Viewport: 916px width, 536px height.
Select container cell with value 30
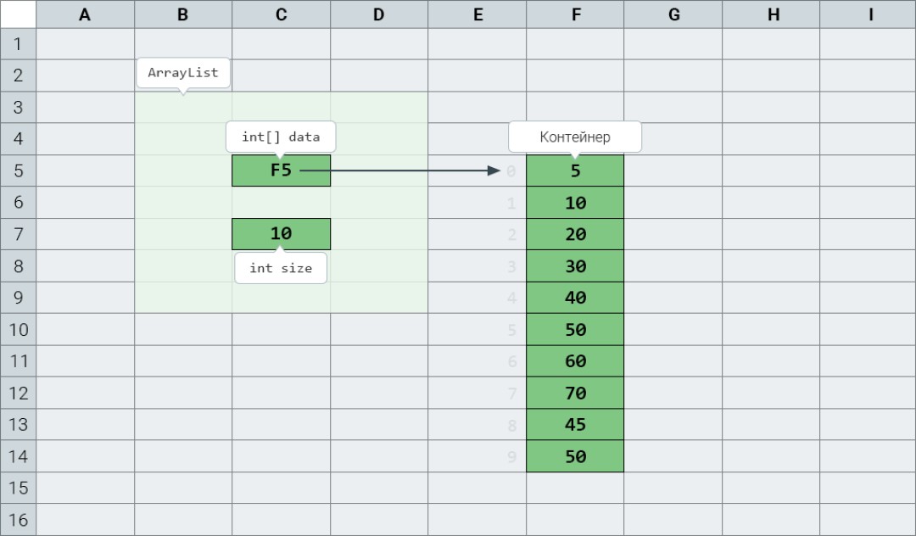click(x=575, y=266)
